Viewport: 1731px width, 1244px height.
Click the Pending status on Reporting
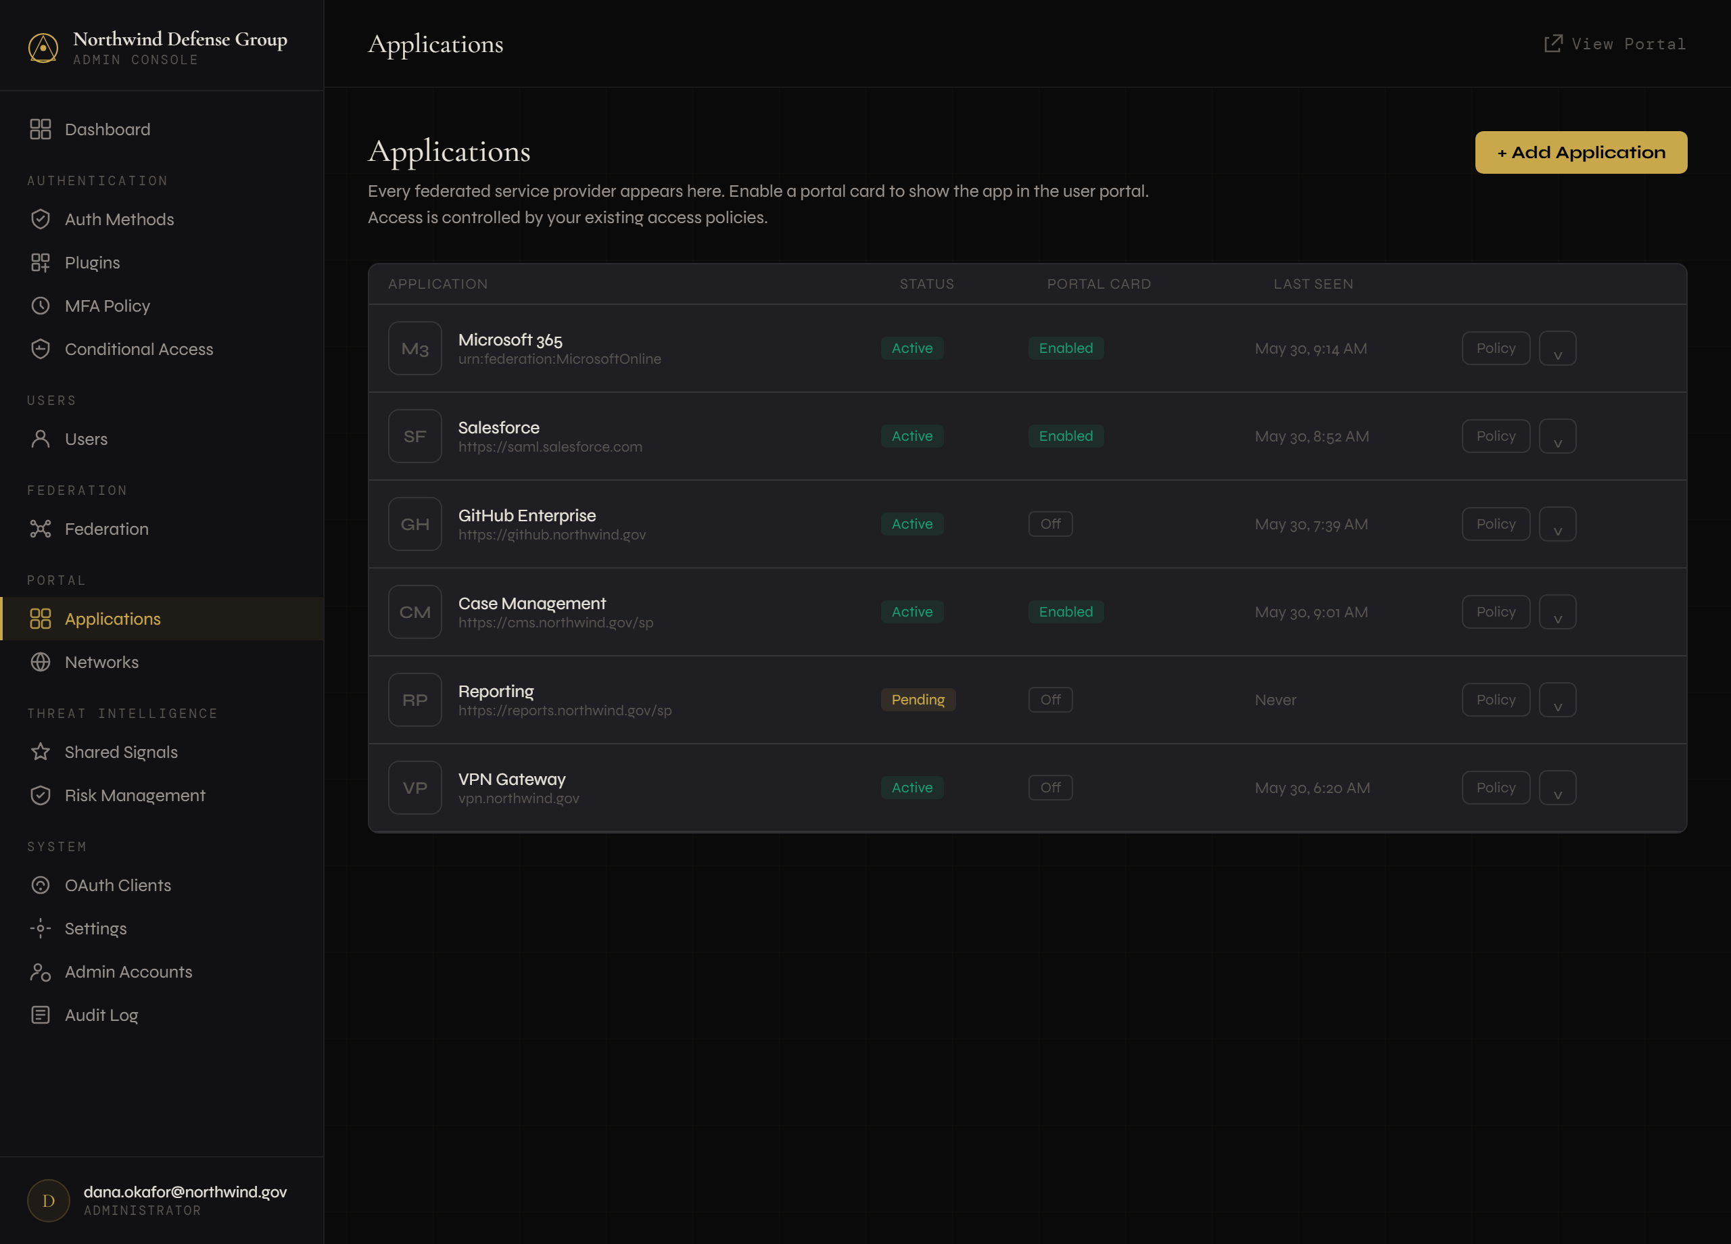click(x=918, y=700)
